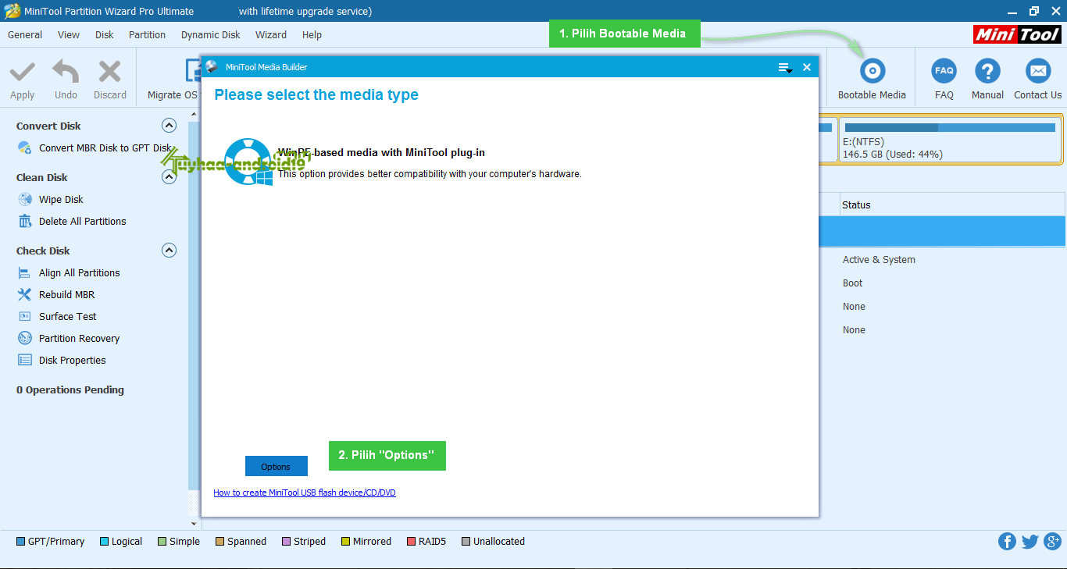The width and height of the screenshot is (1067, 569).
Task: Open the Partition menu
Action: (147, 34)
